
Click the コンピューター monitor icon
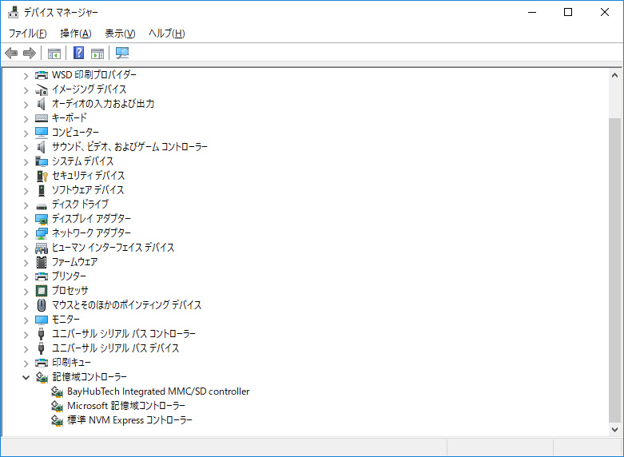pos(42,133)
